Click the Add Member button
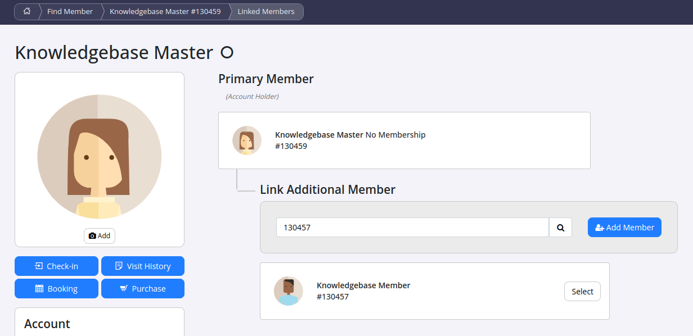 point(624,228)
